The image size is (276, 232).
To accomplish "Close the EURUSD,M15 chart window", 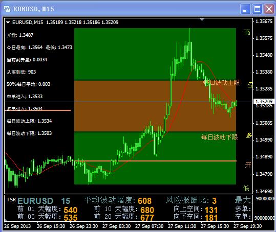I will pos(269,9).
